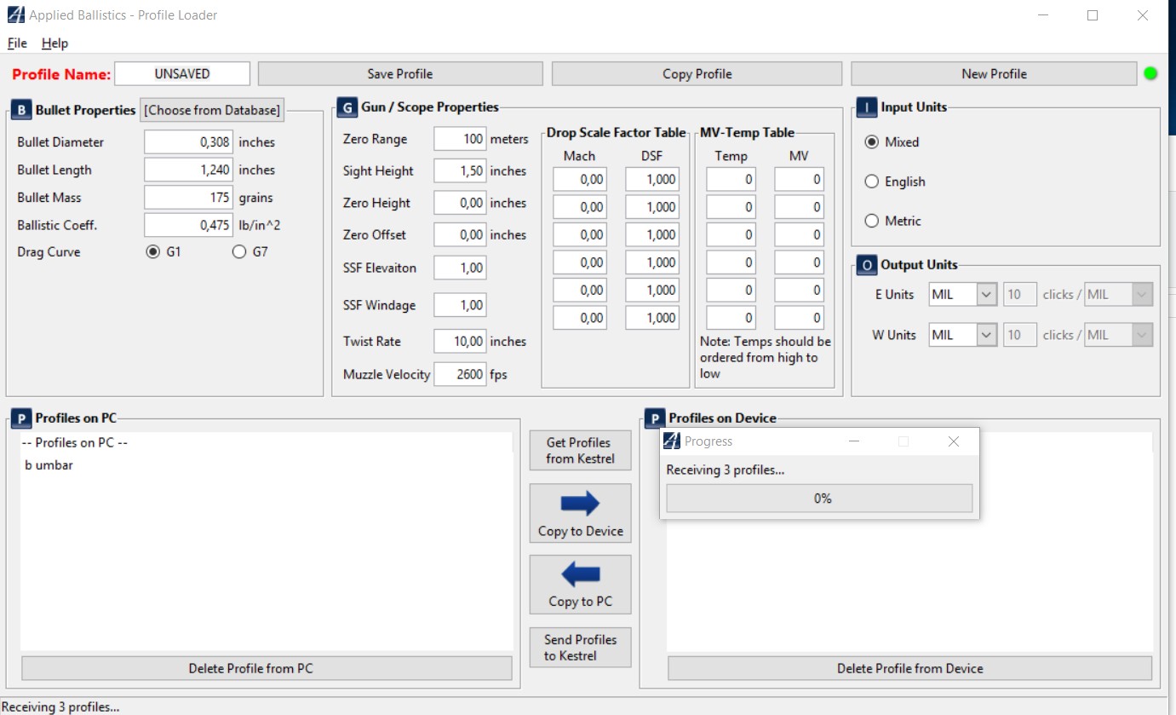Select Mixed input units
This screenshot has width=1176, height=715.
pyautogui.click(x=871, y=142)
